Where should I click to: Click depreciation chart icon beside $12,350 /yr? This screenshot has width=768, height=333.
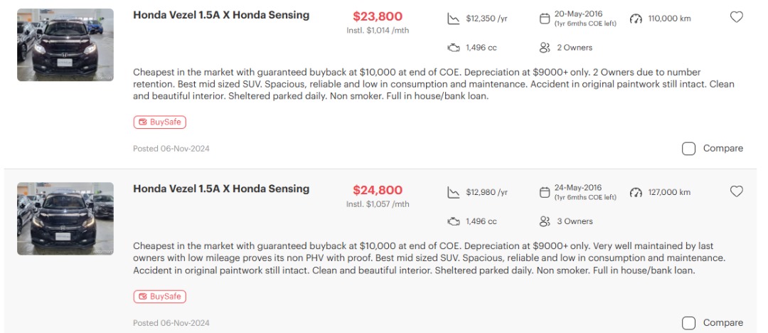click(453, 18)
